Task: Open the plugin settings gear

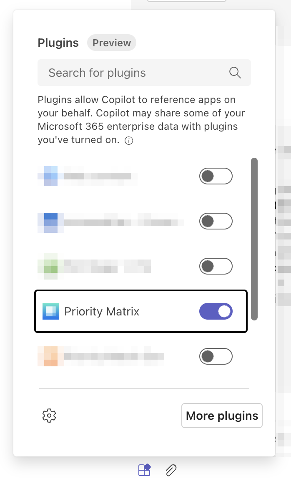Action: tap(49, 416)
